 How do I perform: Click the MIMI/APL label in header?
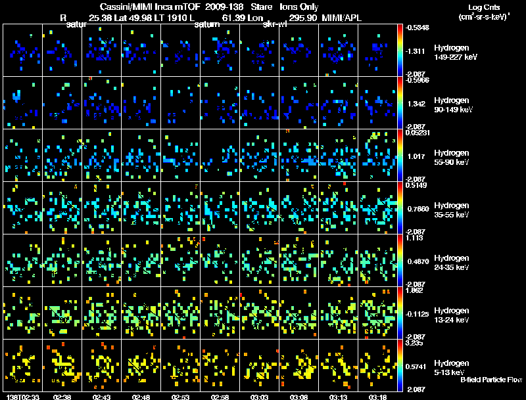click(341, 18)
